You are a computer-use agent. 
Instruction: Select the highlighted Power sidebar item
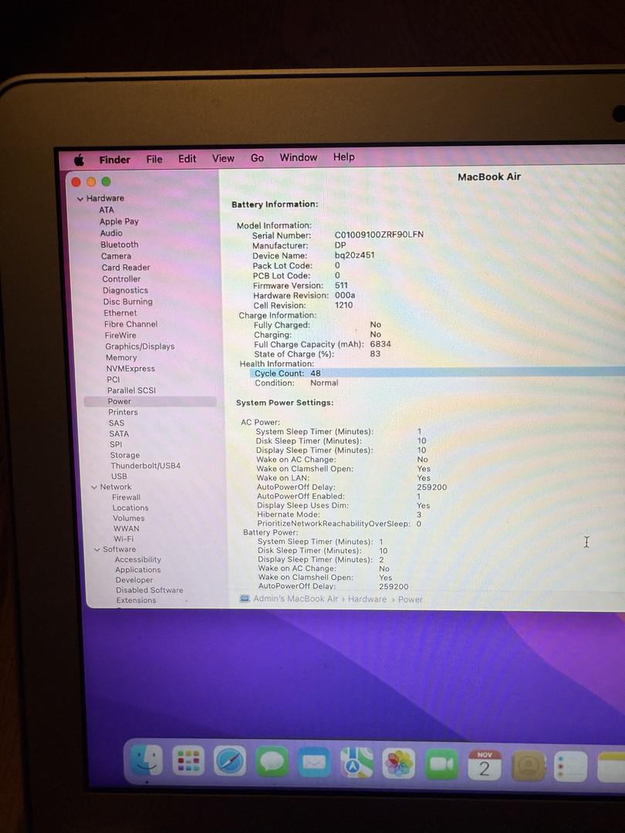click(x=150, y=401)
